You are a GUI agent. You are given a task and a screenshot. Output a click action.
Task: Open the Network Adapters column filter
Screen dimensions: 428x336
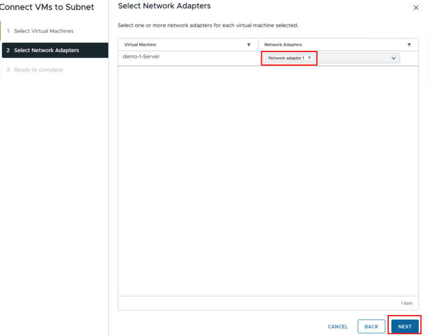tap(409, 45)
